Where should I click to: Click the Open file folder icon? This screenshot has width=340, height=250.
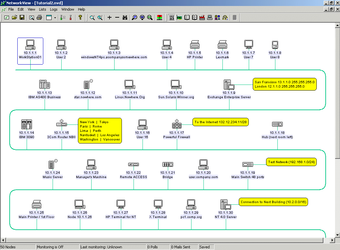coord(14,18)
